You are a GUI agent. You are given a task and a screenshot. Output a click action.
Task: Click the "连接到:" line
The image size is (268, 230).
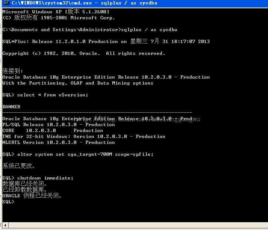tap(13, 70)
